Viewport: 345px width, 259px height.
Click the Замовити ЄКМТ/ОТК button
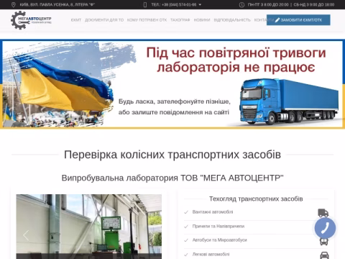point(298,20)
